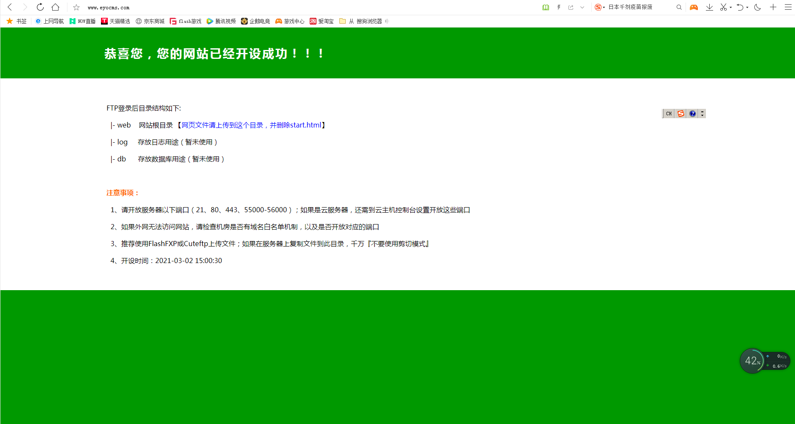Open the browser download manager icon
The image size is (795, 424).
pyautogui.click(x=709, y=7)
